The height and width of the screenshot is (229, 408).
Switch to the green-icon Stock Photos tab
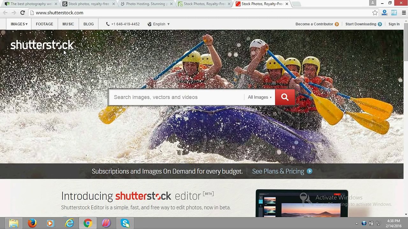pos(204,4)
